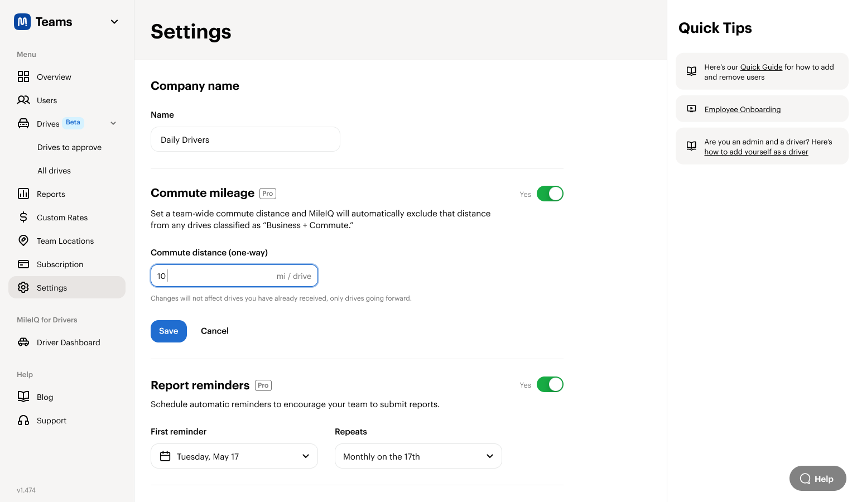Open the Employee Onboarding link

(743, 109)
